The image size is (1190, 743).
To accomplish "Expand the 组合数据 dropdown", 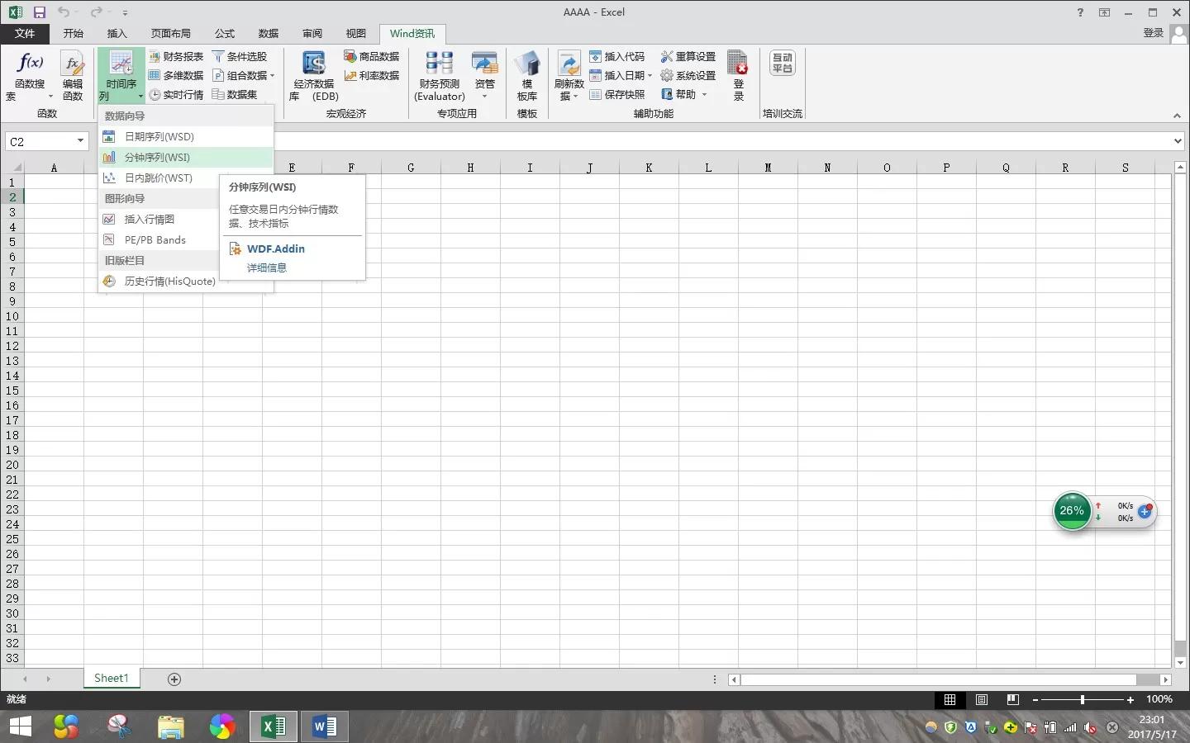I will 272,76.
